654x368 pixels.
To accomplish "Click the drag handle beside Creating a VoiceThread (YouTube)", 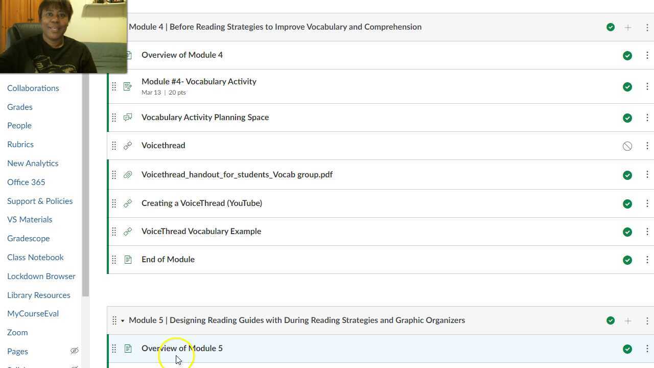I will pyautogui.click(x=114, y=203).
